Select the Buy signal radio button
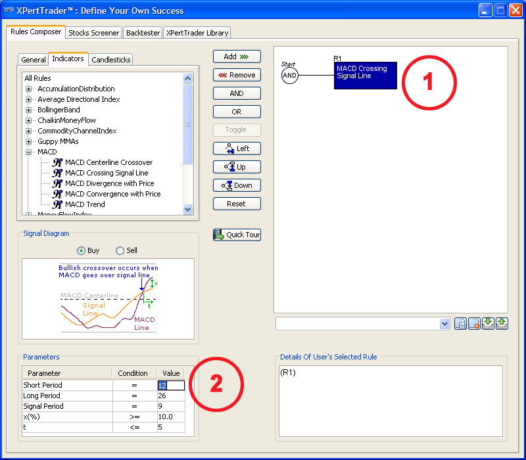The width and height of the screenshot is (526, 460). [x=82, y=250]
